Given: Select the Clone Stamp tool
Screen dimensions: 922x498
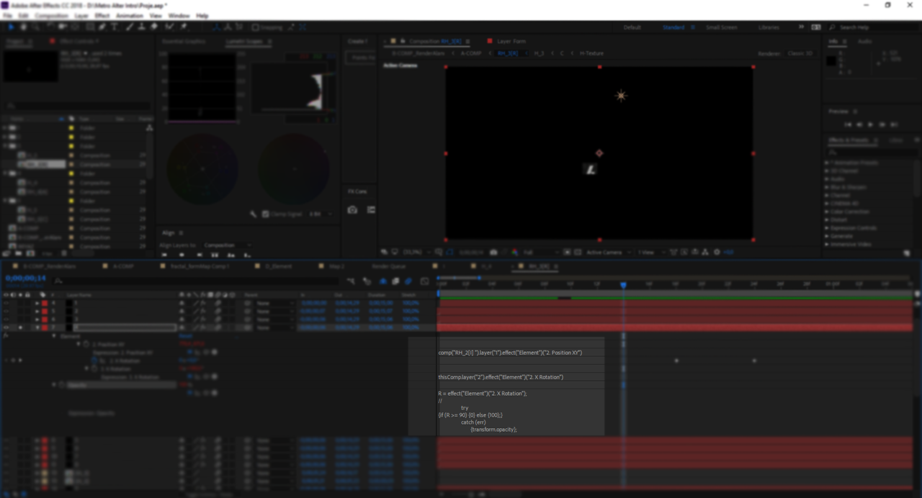Looking at the screenshot, I should click(141, 27).
